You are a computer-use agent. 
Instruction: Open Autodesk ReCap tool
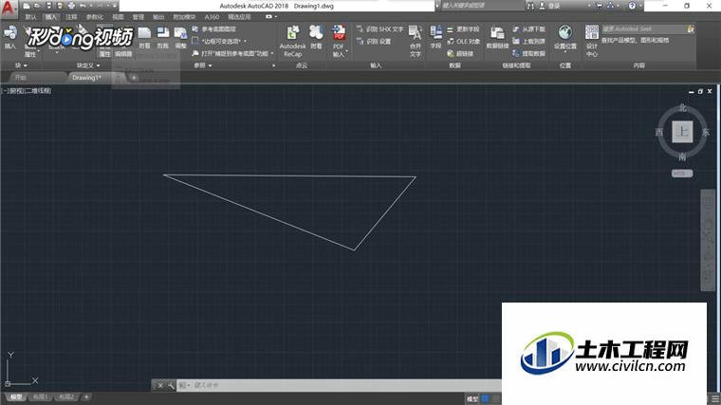(x=292, y=42)
